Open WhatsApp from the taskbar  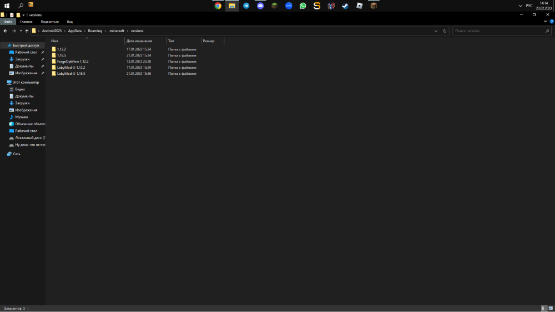[x=302, y=6]
